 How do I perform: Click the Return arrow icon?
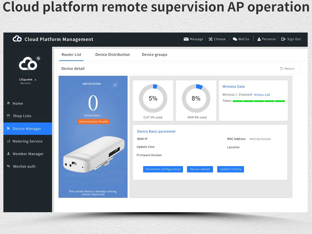(x=281, y=69)
